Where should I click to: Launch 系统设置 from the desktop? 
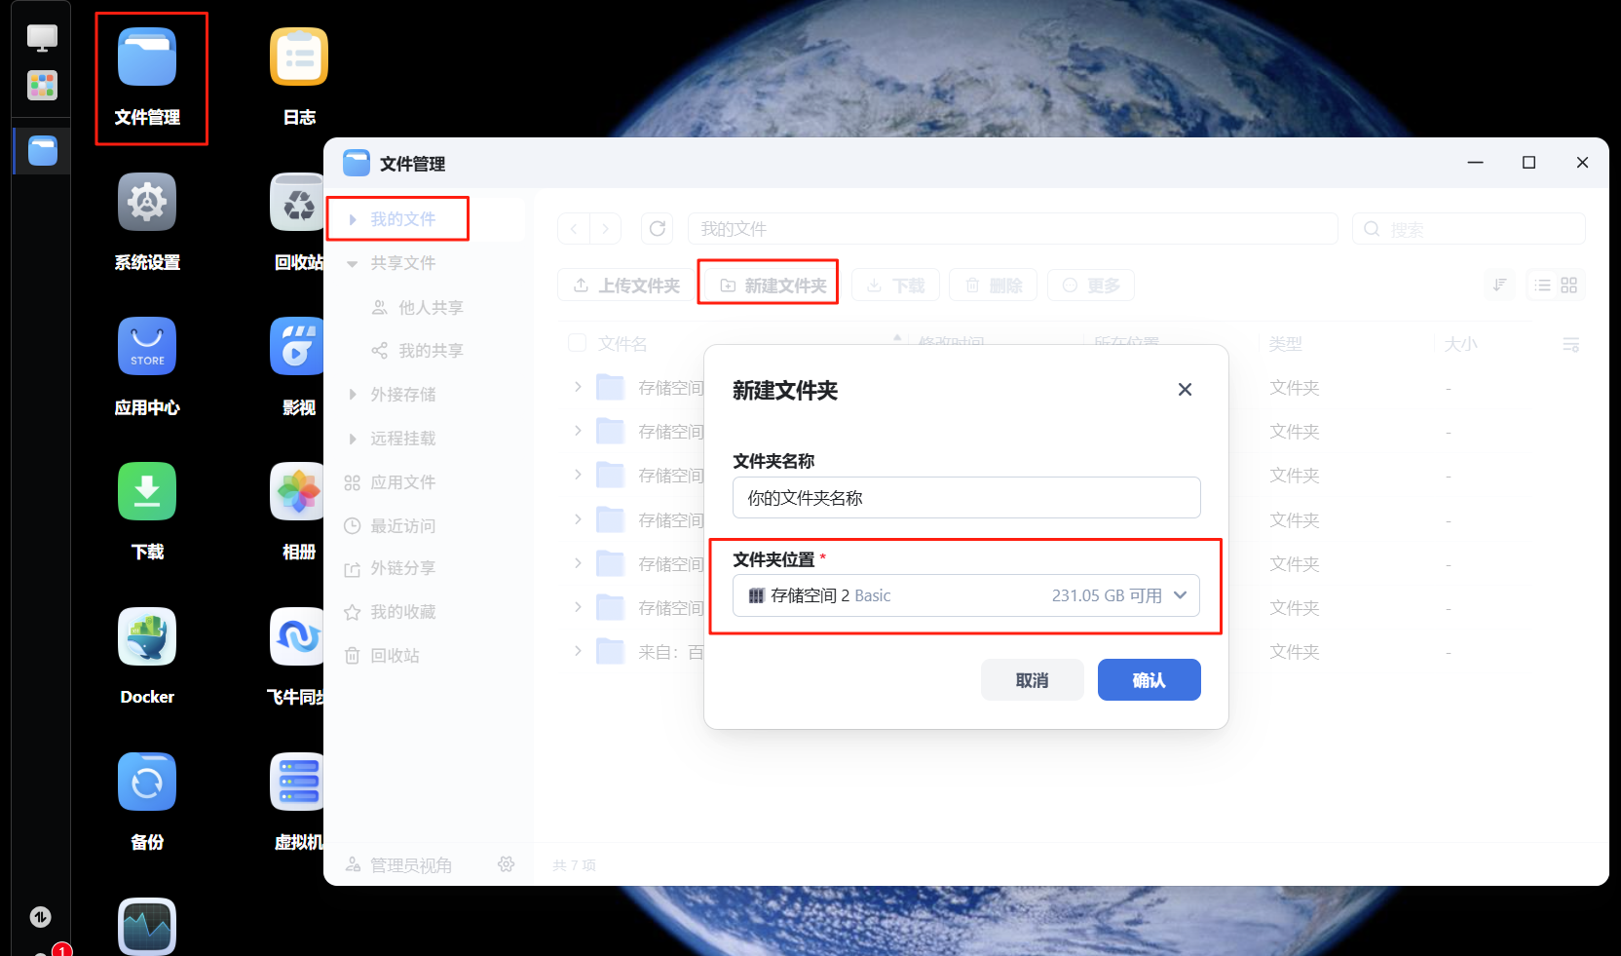pos(147,221)
